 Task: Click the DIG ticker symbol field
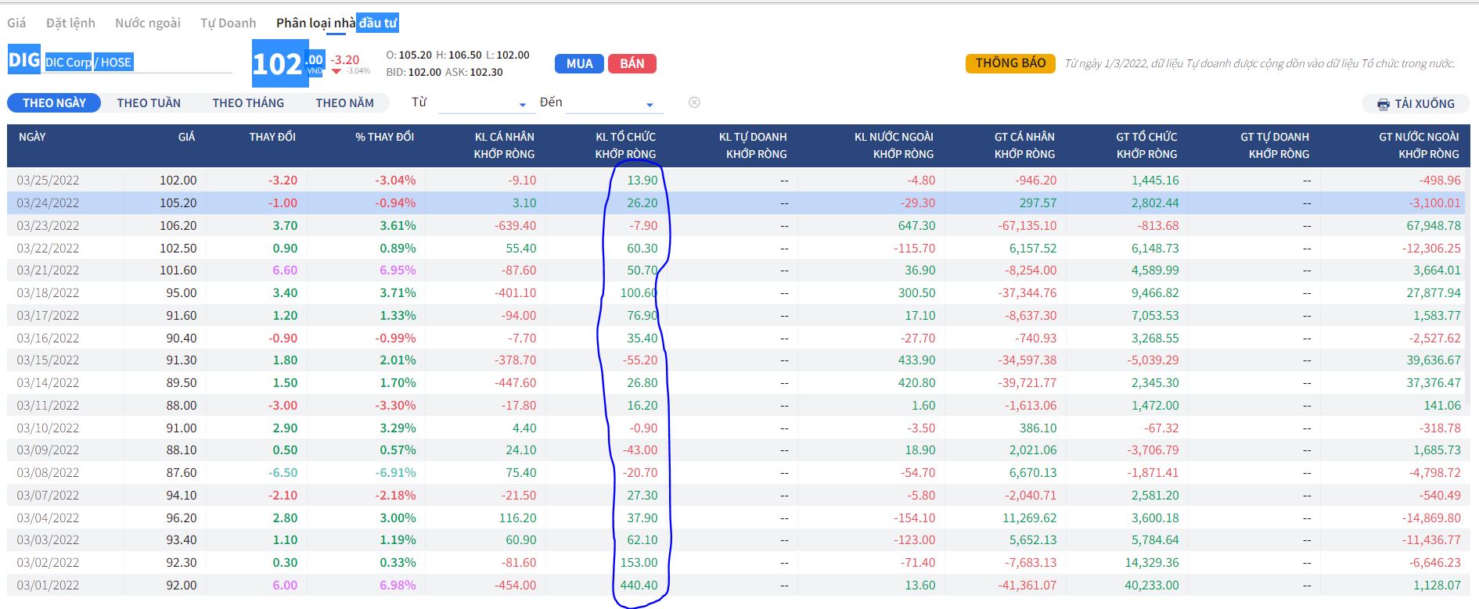click(24, 59)
